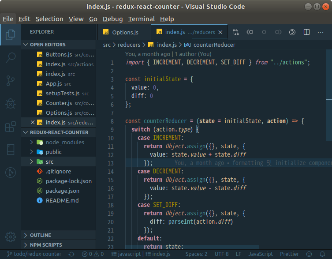332x259 pixels.
Task: Expand the src folder
Action: click(59, 162)
